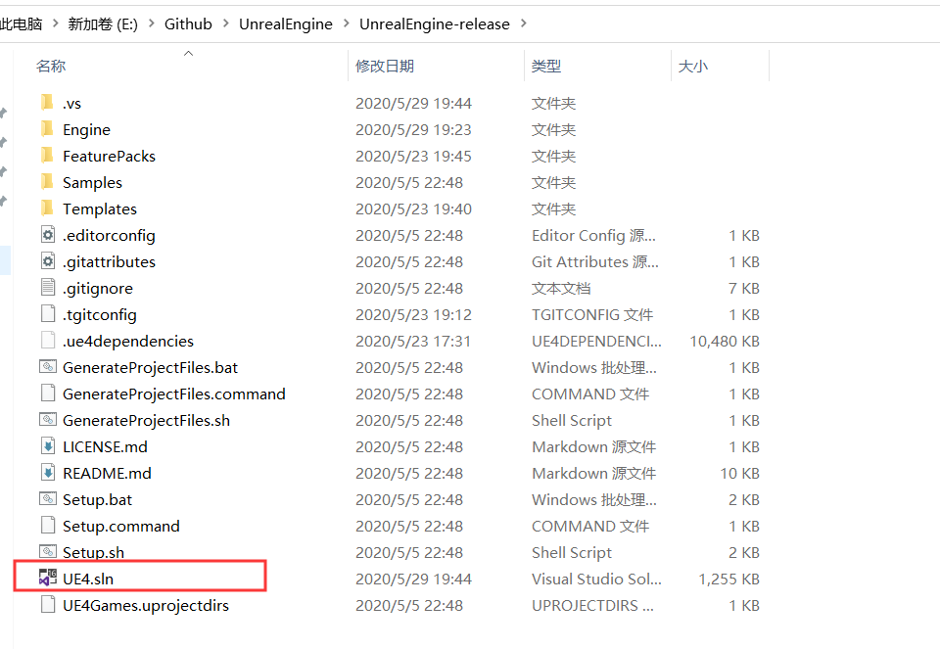The width and height of the screenshot is (940, 649).
Task: Click the 7 KB size value
Action: pyautogui.click(x=744, y=288)
